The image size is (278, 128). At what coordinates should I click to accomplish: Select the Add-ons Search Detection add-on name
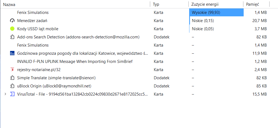[x=78, y=37]
